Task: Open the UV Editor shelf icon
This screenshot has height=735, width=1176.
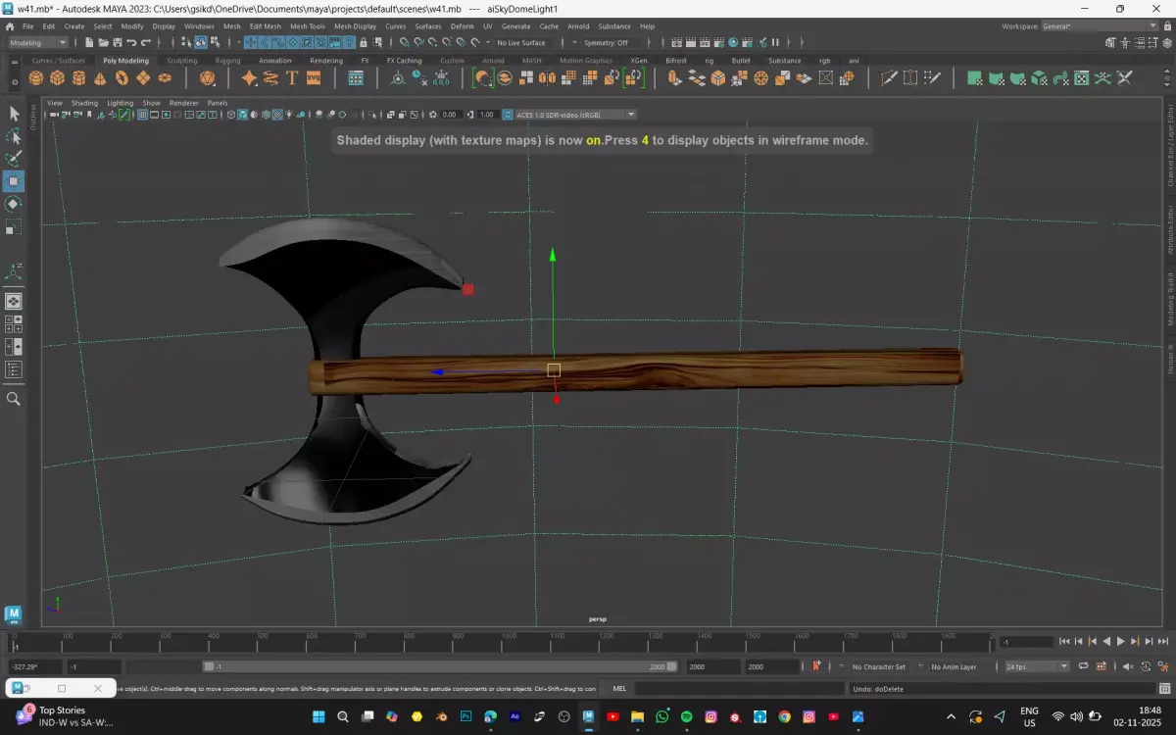Action: point(1083,77)
